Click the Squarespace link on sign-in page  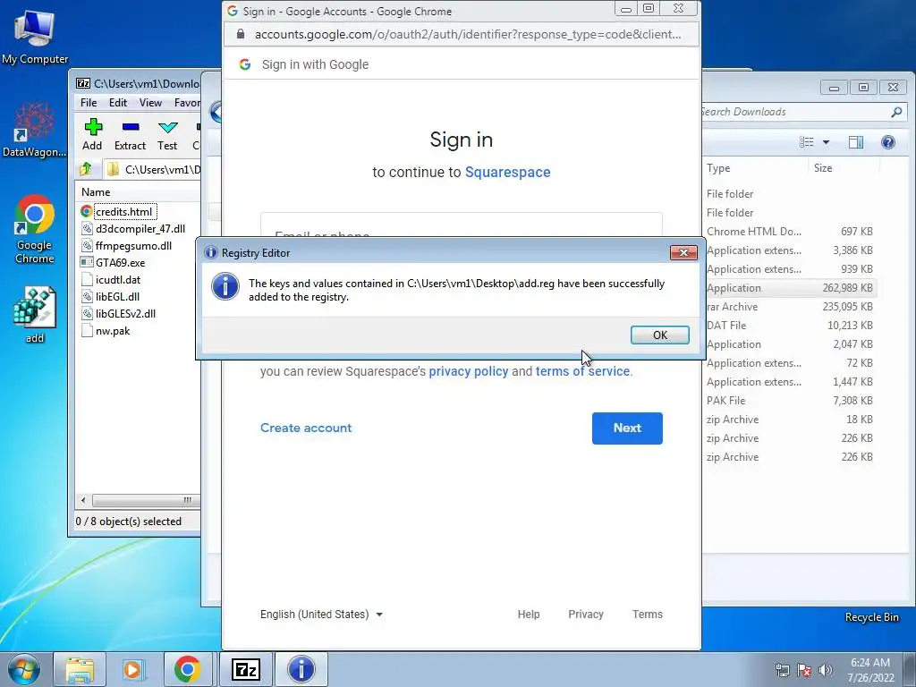pos(508,173)
